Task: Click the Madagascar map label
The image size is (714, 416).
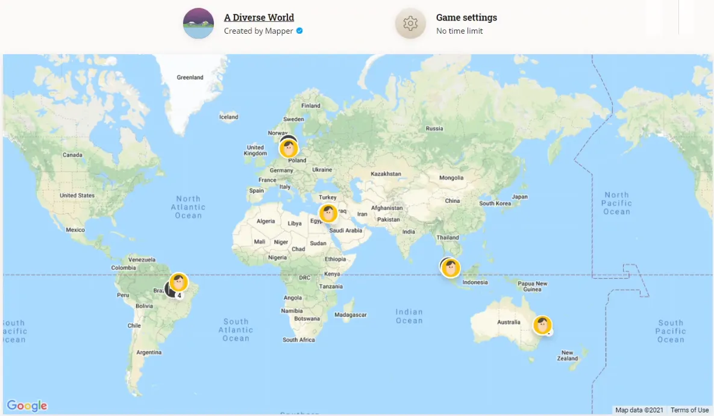Action: pyautogui.click(x=350, y=314)
